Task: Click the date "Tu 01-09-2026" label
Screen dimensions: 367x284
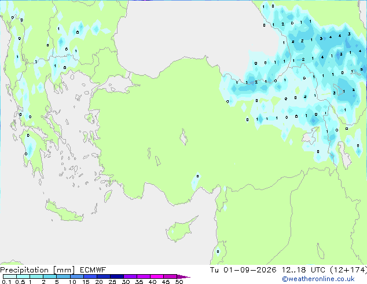Action: (x=243, y=270)
